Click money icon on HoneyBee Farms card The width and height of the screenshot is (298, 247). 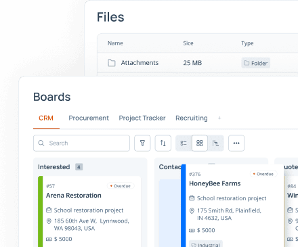click(192, 230)
